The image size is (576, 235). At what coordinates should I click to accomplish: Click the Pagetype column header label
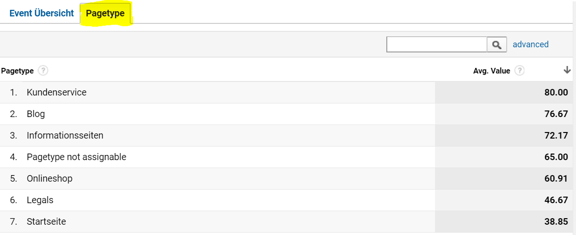pos(17,71)
